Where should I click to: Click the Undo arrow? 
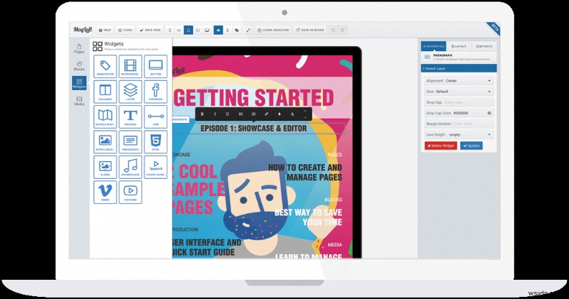click(x=333, y=30)
